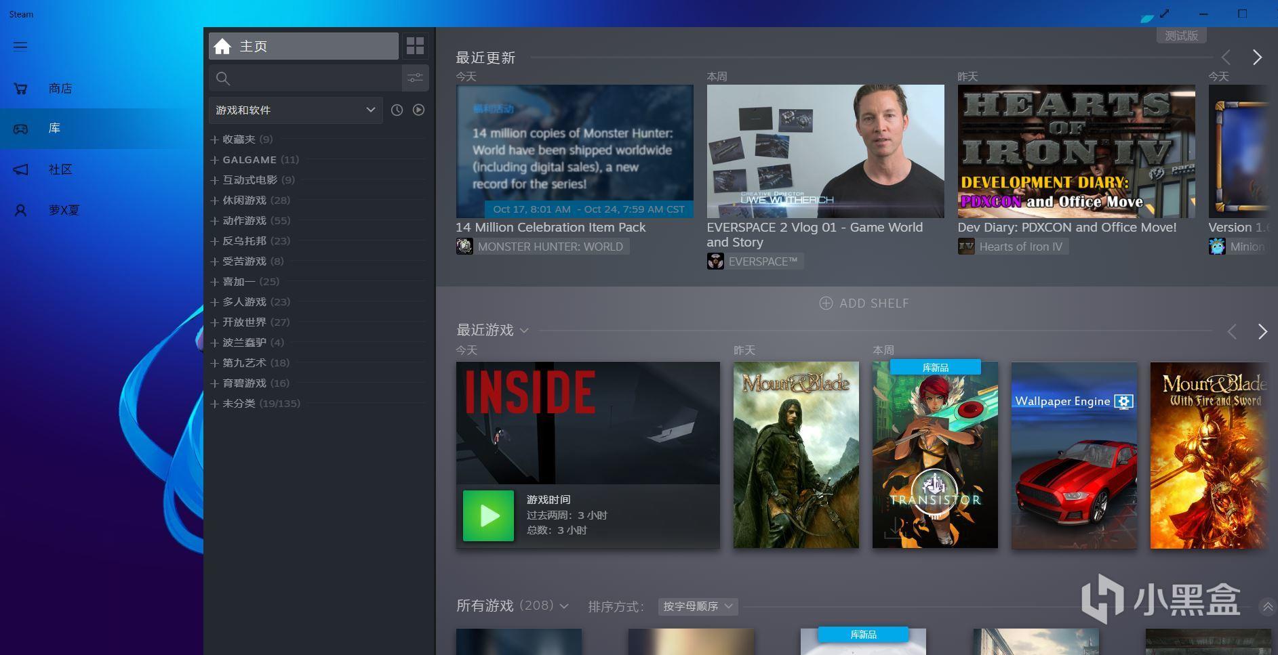
Task: Collapse the 最近游戏 shelf chevron
Action: pyautogui.click(x=523, y=331)
